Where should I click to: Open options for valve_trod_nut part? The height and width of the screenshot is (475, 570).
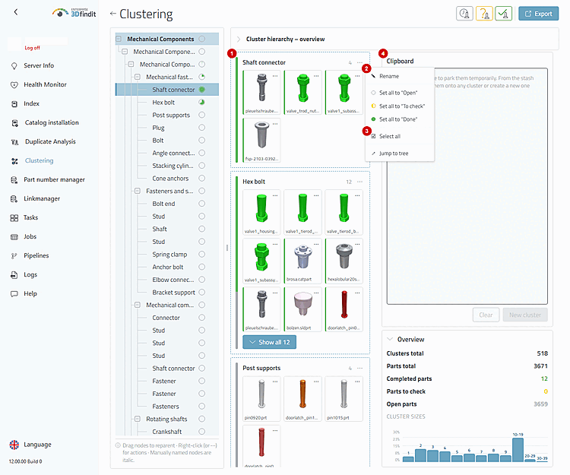tap(316, 76)
